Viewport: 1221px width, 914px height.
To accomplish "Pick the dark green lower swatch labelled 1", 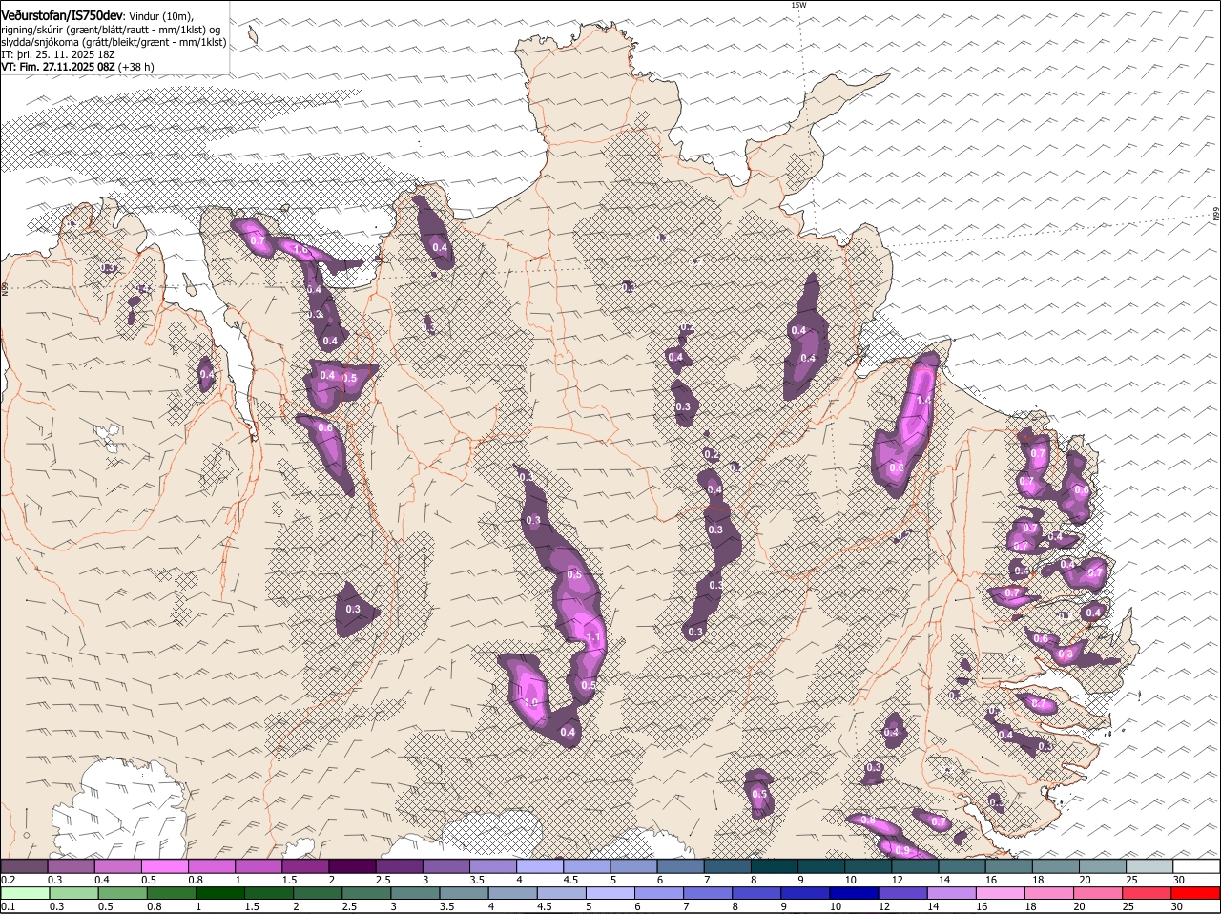I will click(x=219, y=893).
